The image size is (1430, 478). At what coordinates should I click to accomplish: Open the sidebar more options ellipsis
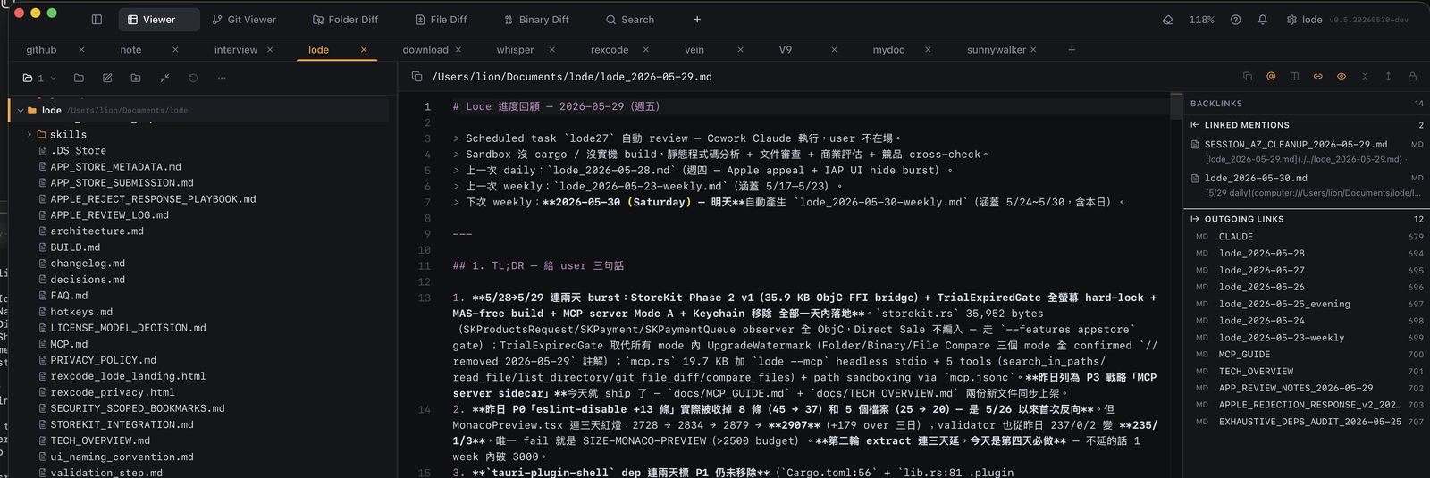(x=222, y=78)
